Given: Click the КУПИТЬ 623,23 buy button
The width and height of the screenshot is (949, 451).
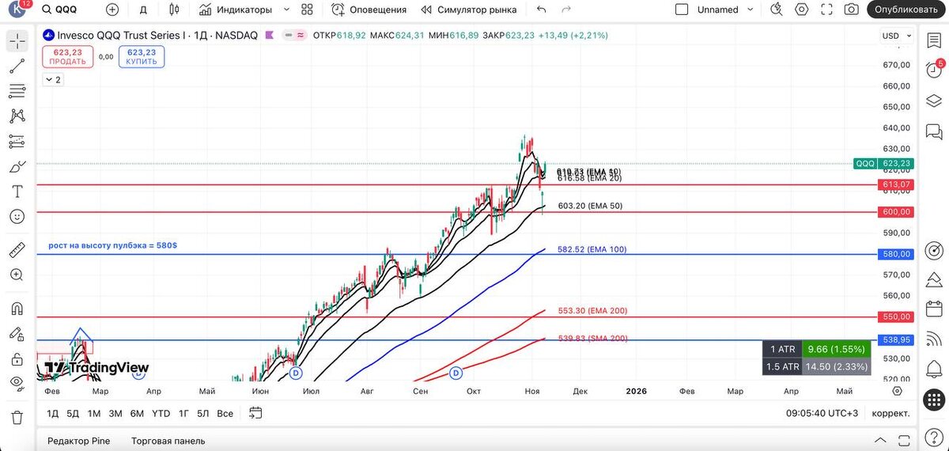Looking at the screenshot, I should pyautogui.click(x=142, y=56).
